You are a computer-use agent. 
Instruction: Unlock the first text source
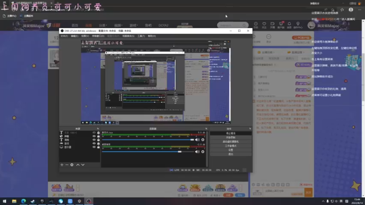(98, 133)
